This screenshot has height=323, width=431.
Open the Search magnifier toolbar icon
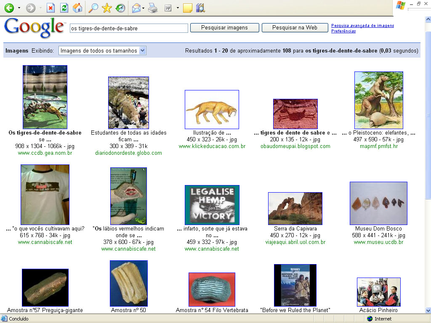93,8
